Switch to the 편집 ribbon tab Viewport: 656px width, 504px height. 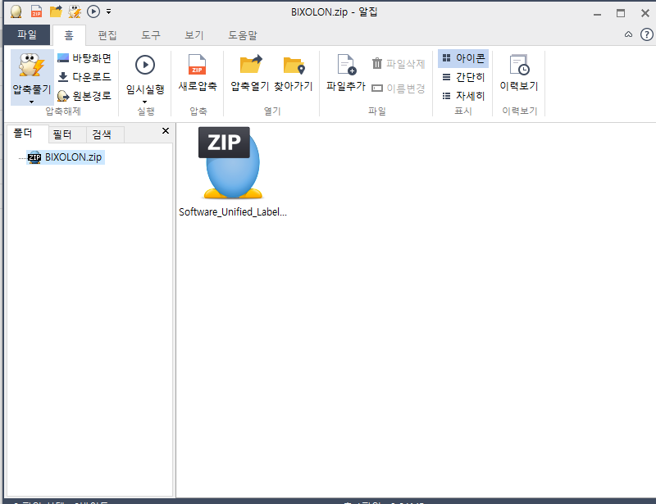[107, 35]
